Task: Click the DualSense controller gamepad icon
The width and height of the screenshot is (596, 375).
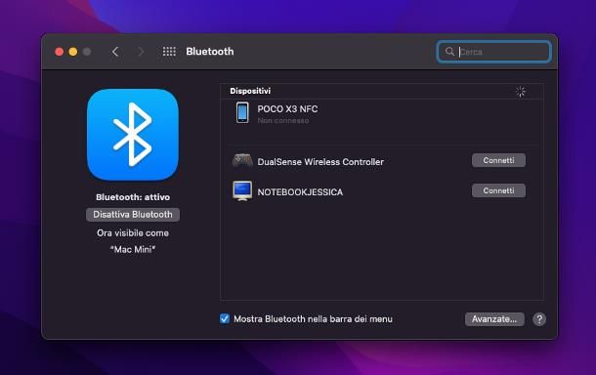Action: click(242, 161)
